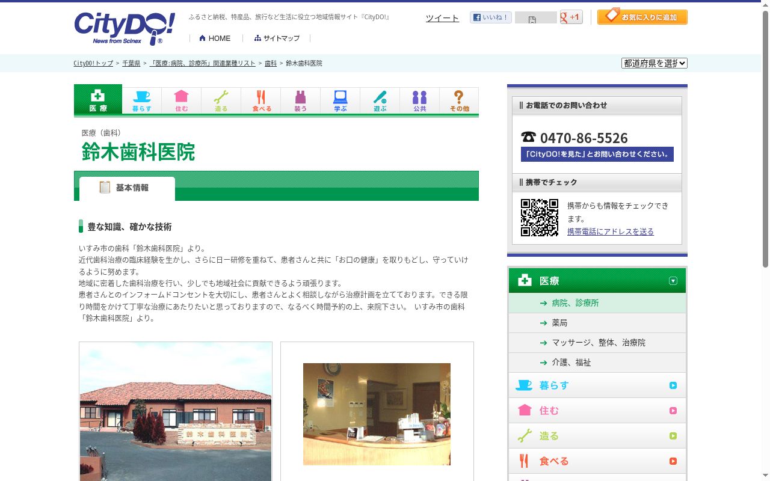The width and height of the screenshot is (770, 481).
Task: Click the clinic exterior building photo
Action: click(176, 412)
